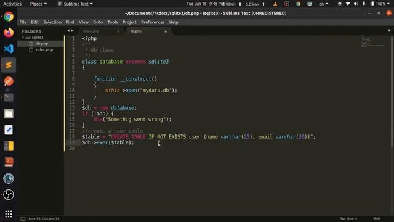Click the VLC cone tray icon
Image resolution: width=394 pixels, height=222 pixels.
point(275,4)
